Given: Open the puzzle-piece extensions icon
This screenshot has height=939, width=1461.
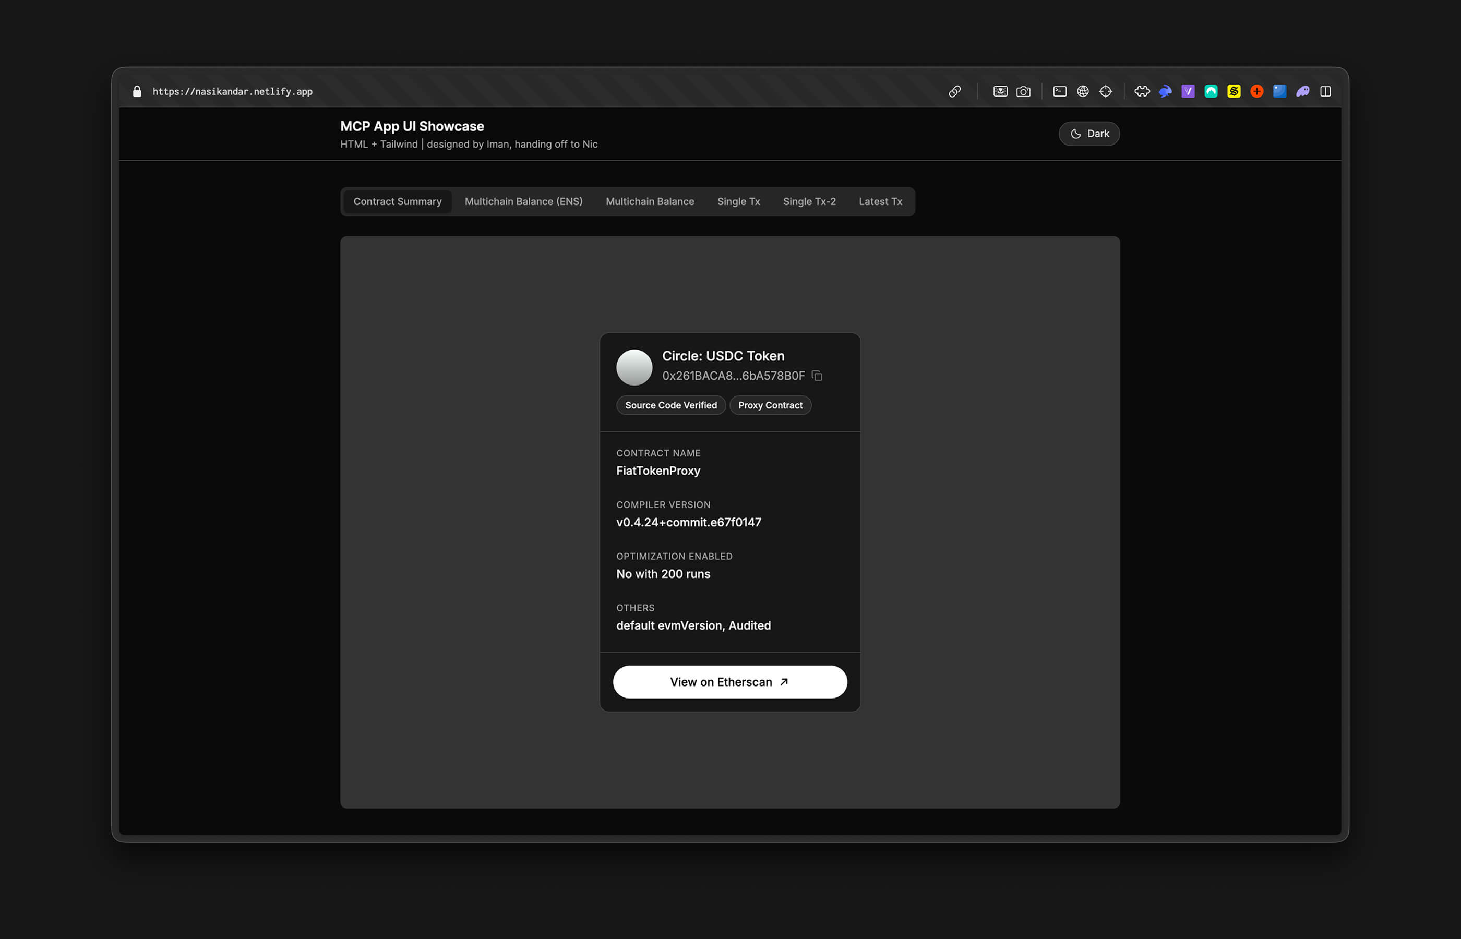Looking at the screenshot, I should [1142, 91].
